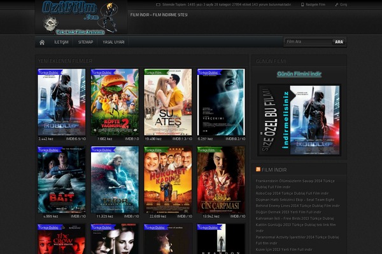Click the 22.689 kez view count

coord(158,217)
